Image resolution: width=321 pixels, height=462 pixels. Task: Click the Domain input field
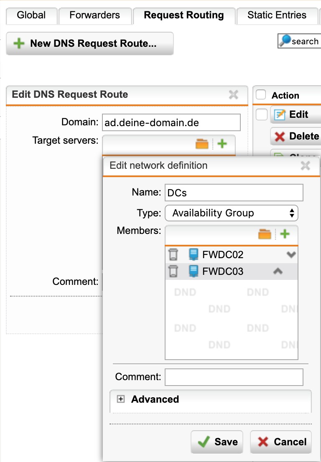[x=171, y=122]
